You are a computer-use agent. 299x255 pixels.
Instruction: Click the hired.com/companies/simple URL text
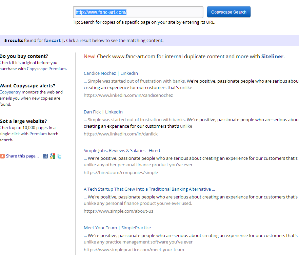click(121, 172)
